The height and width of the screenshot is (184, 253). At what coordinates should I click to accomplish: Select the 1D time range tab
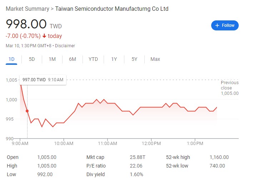click(x=11, y=59)
